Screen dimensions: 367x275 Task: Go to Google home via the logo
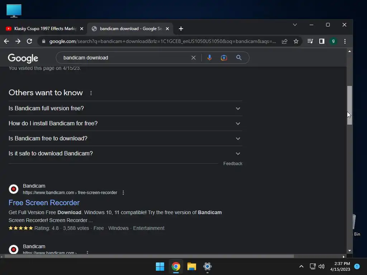point(23,58)
